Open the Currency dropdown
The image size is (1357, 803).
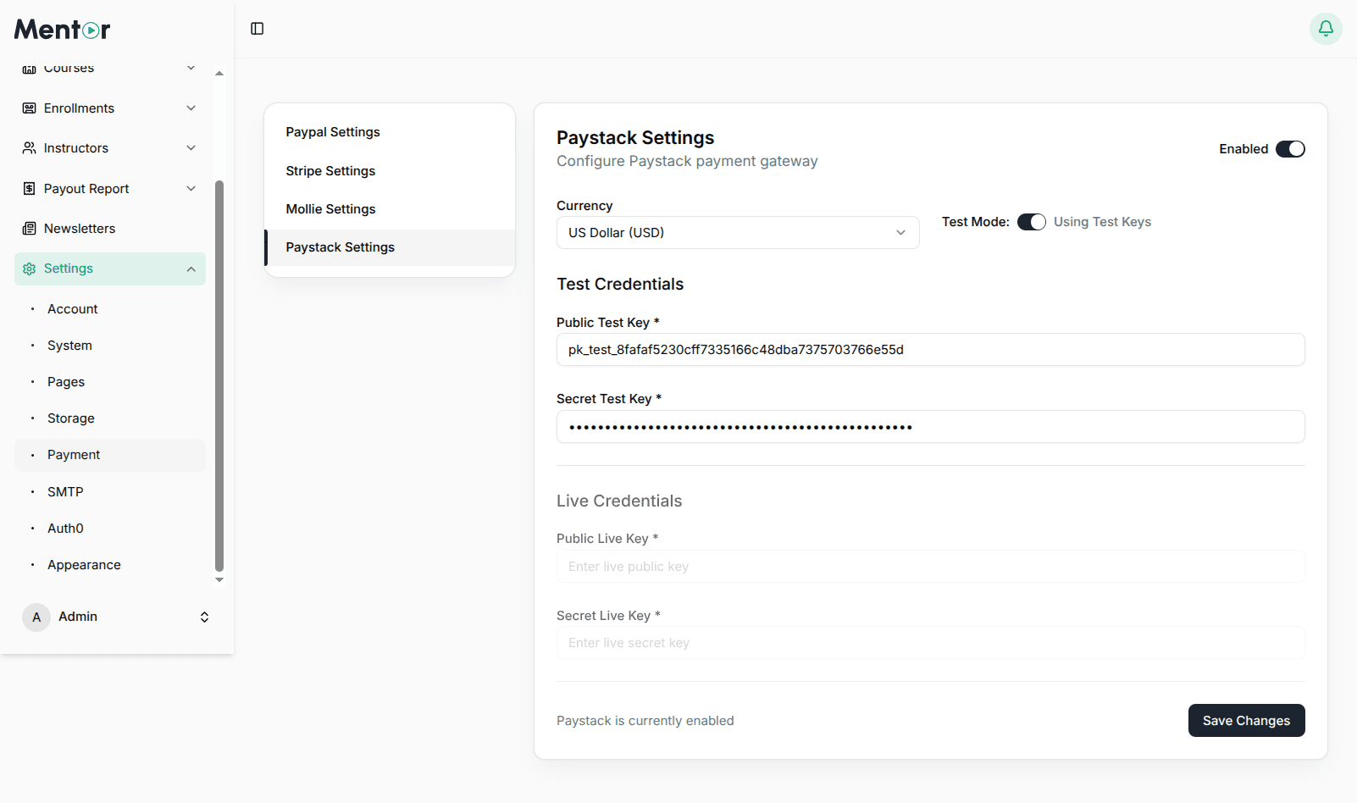(737, 232)
